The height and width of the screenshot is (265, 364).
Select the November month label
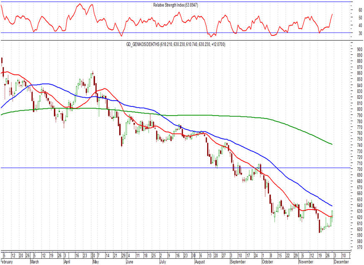[x=306, y=262]
